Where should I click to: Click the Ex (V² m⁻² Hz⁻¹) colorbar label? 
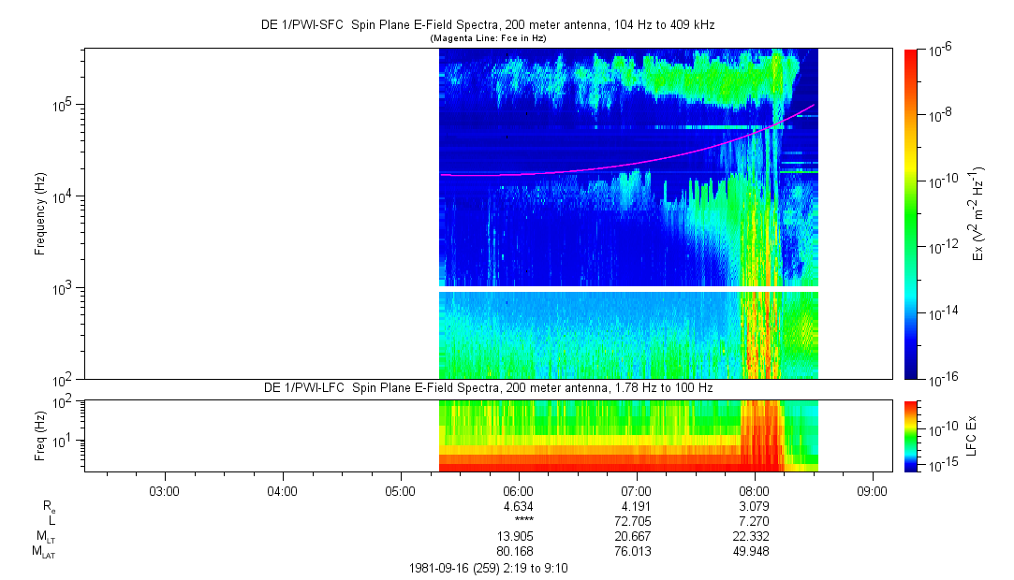(979, 214)
